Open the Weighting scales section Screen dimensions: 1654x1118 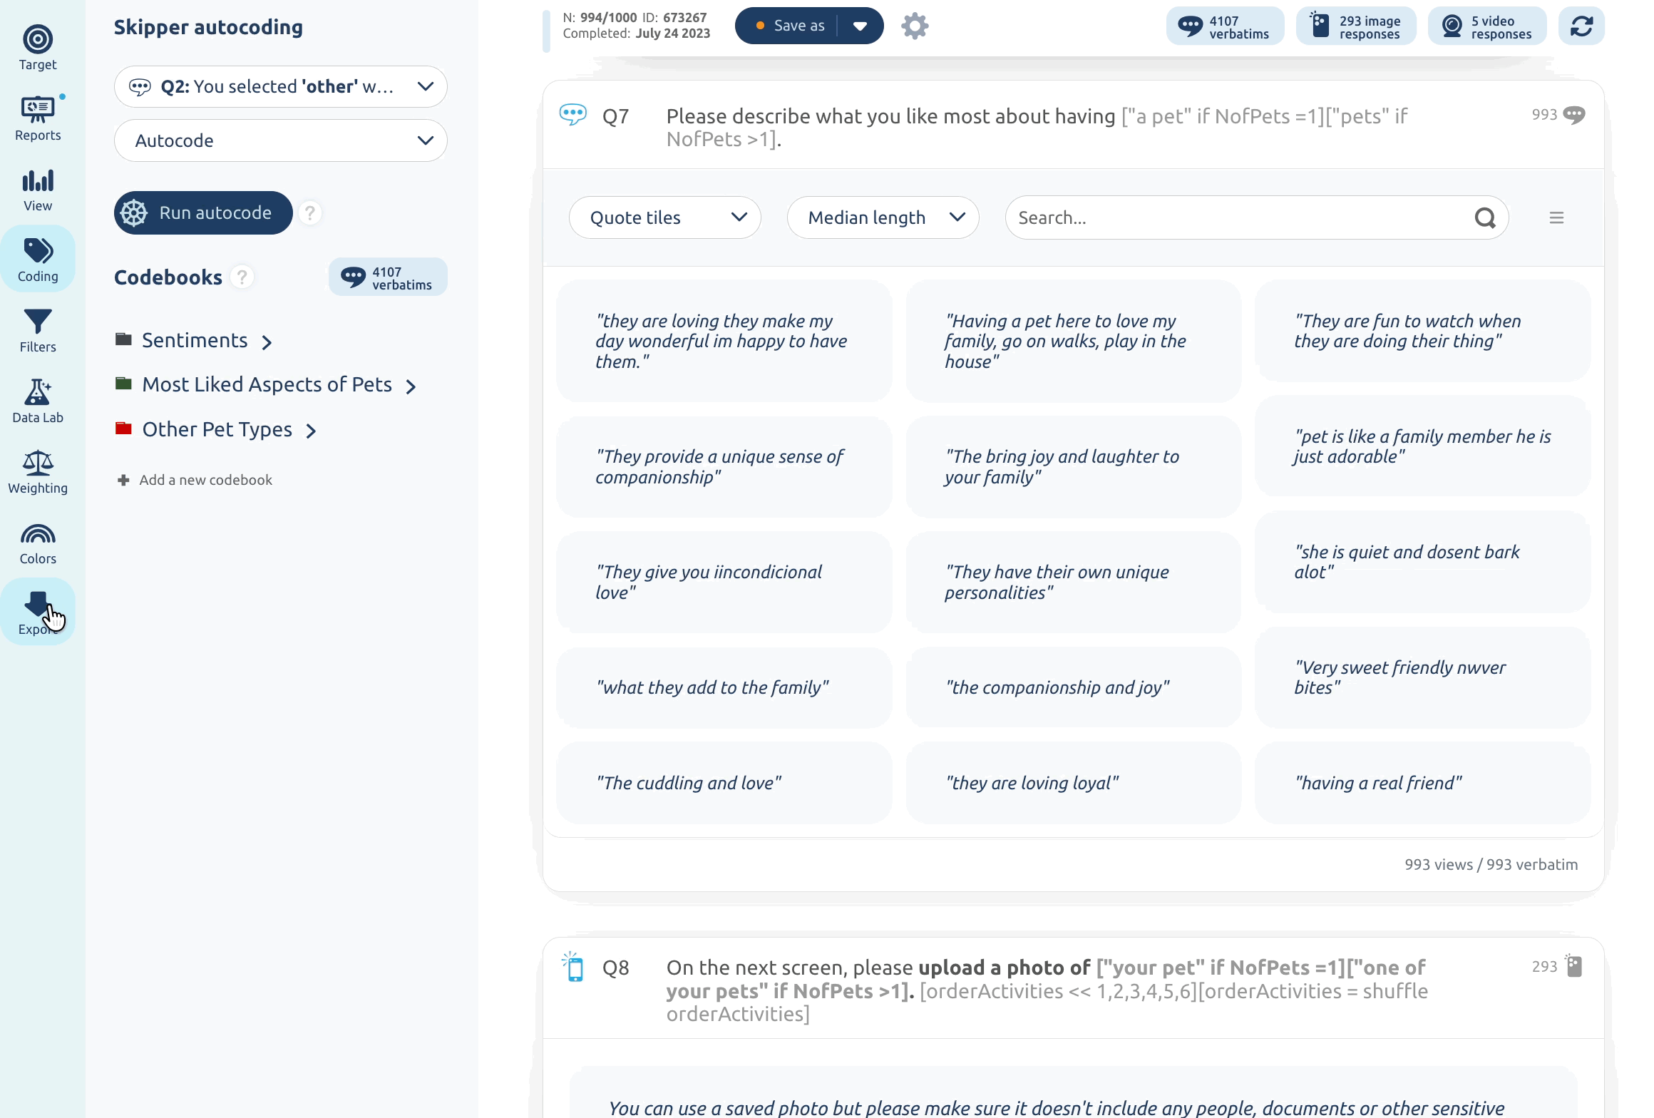pos(38,471)
